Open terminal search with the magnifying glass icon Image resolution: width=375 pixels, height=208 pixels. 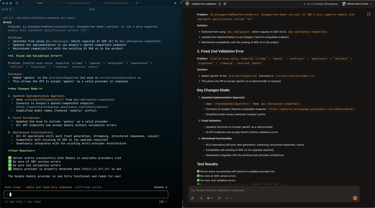[7, 9]
